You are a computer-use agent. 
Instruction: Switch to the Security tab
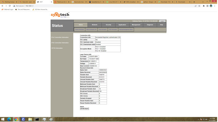coord(108,25)
